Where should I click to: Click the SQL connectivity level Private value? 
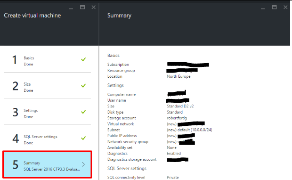pos(173,177)
